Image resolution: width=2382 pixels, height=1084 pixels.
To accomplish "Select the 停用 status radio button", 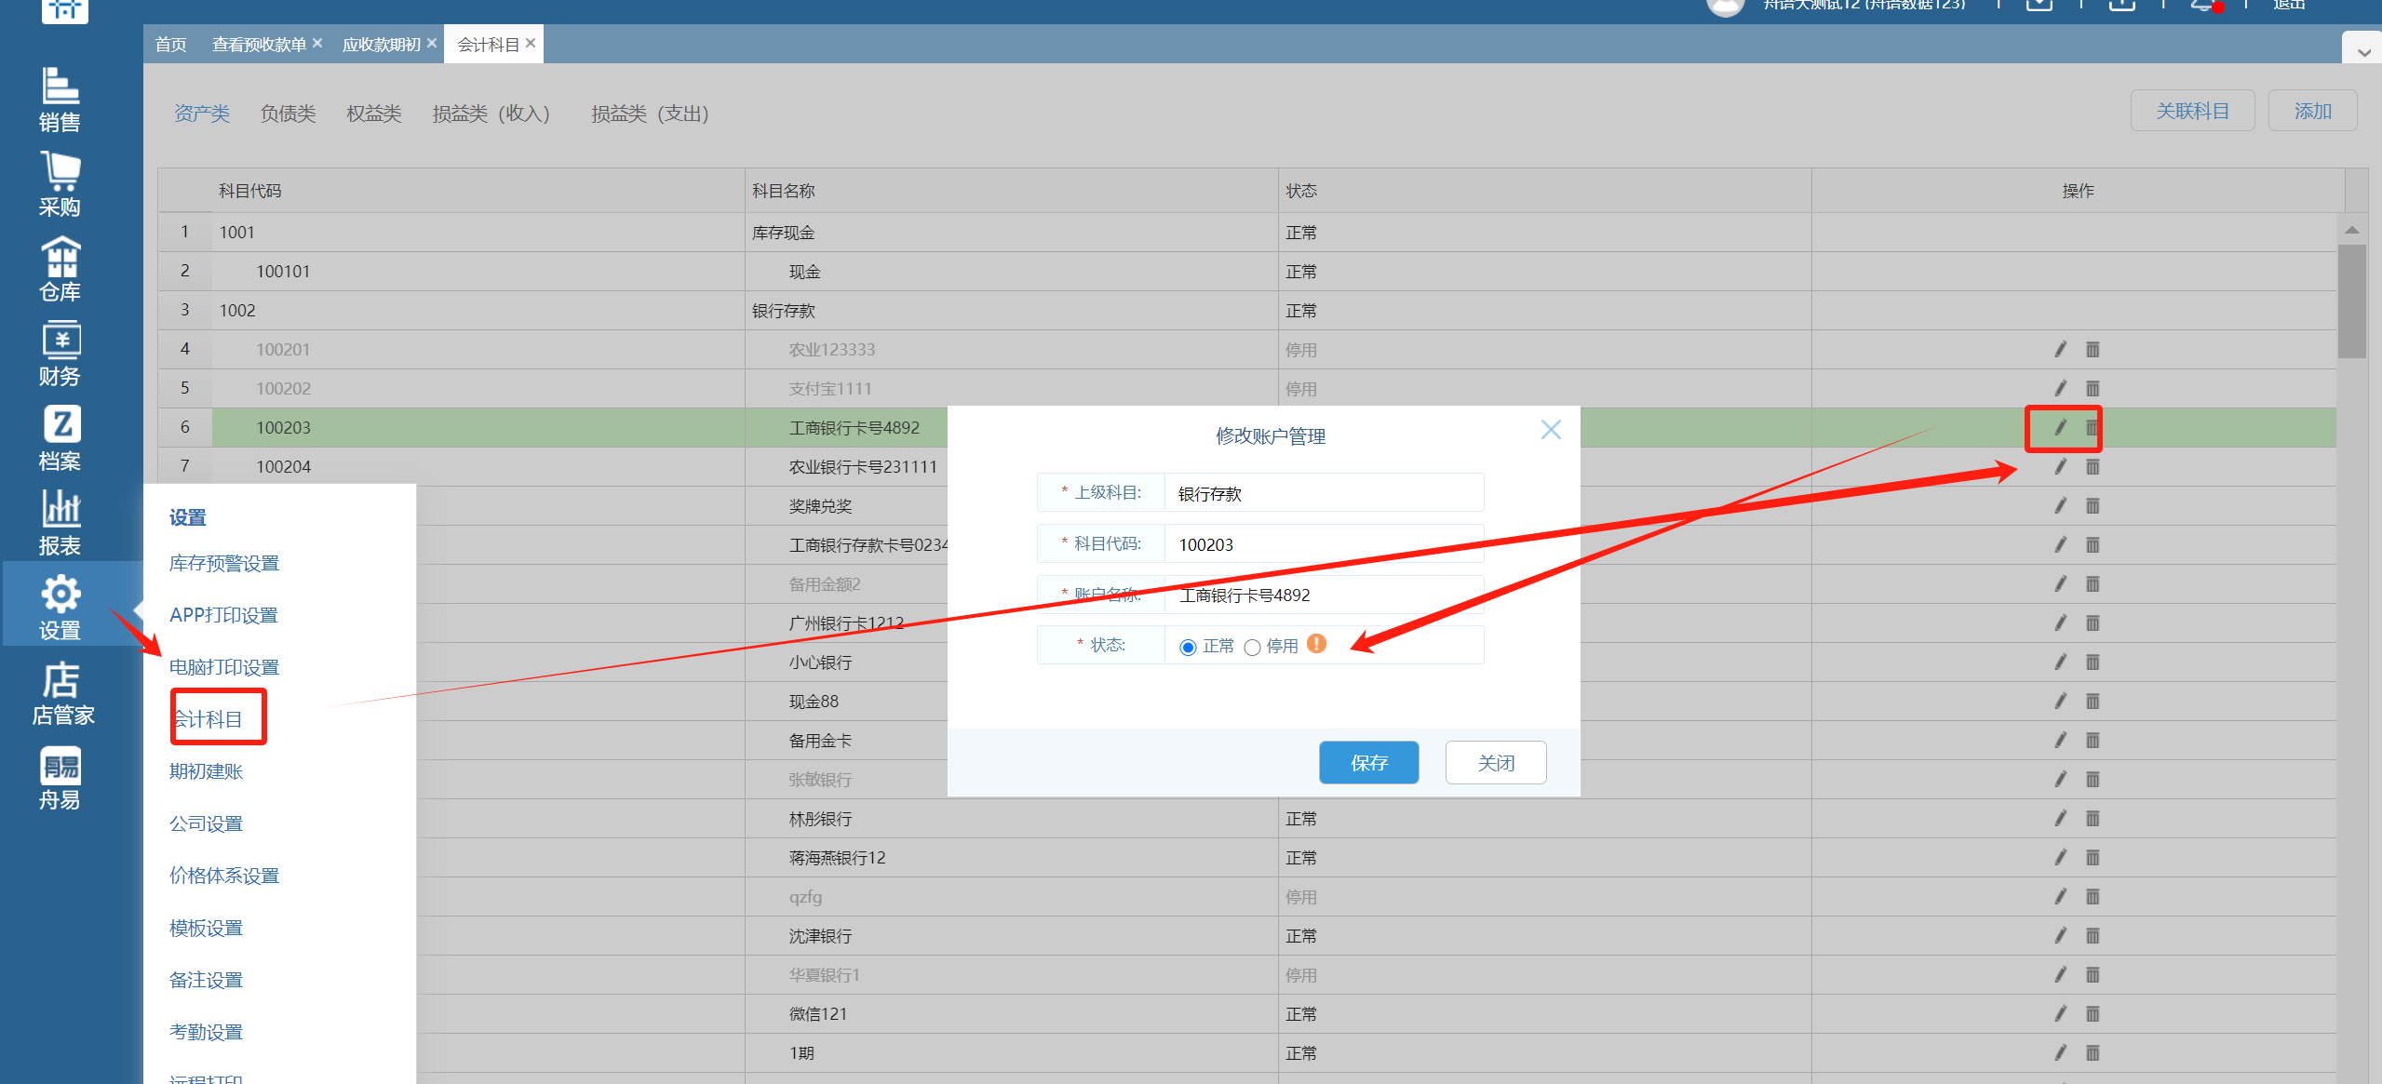I will 1252,648.
